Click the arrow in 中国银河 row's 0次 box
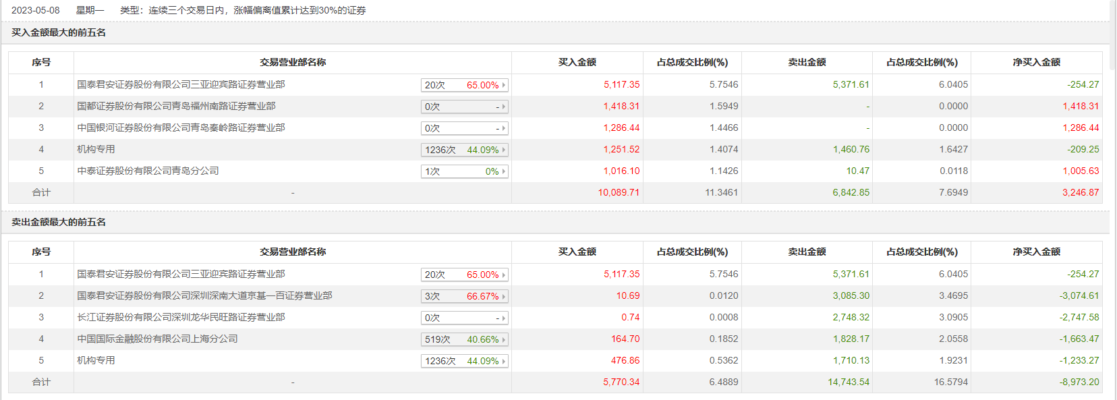 click(x=503, y=128)
